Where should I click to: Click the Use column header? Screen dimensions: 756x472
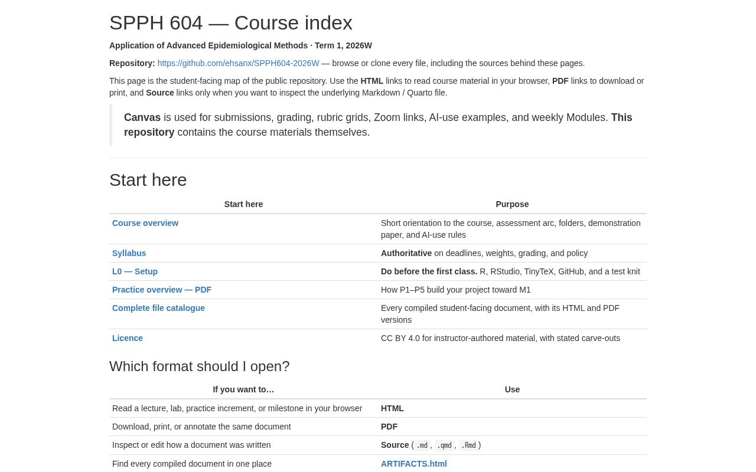[512, 389]
